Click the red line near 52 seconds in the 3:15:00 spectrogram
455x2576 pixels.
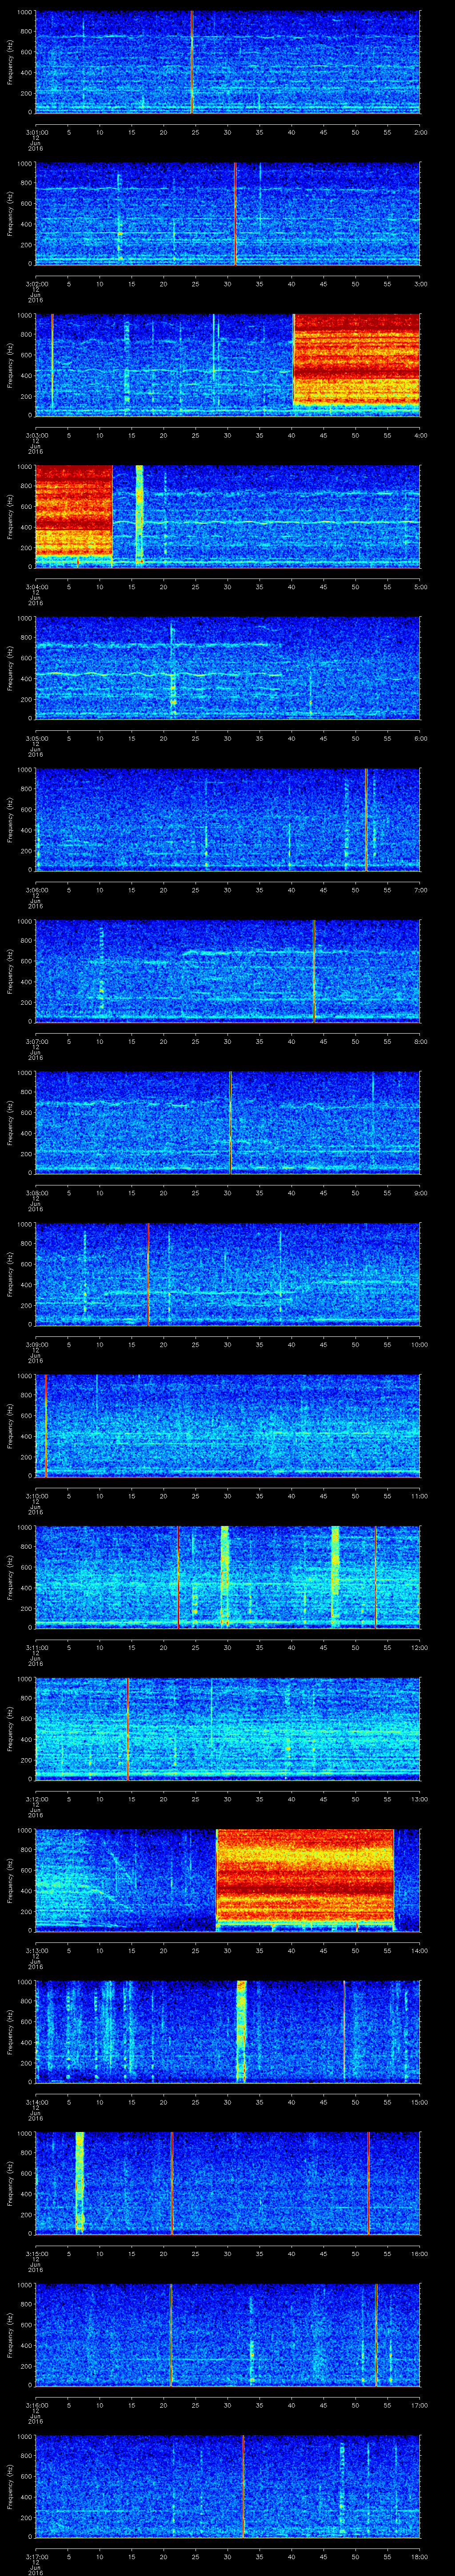click(x=368, y=2183)
